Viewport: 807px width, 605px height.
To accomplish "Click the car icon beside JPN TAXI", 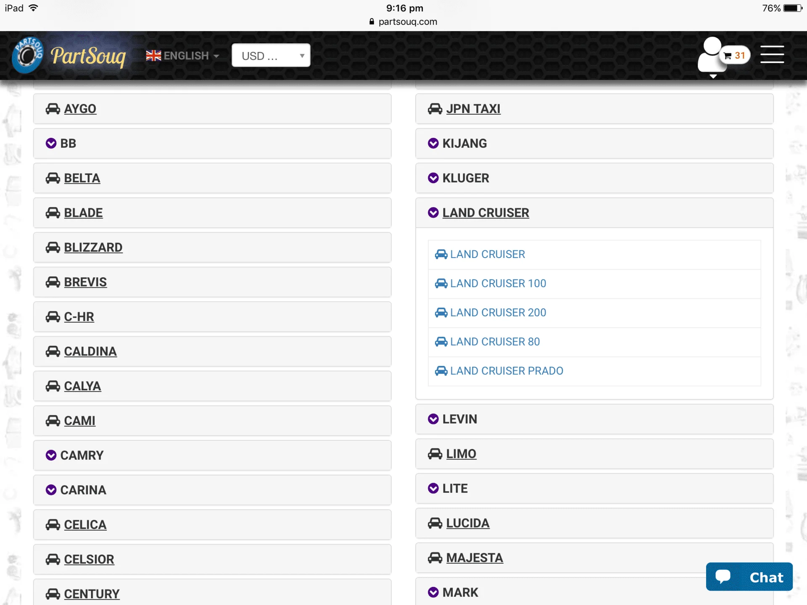I will point(435,109).
